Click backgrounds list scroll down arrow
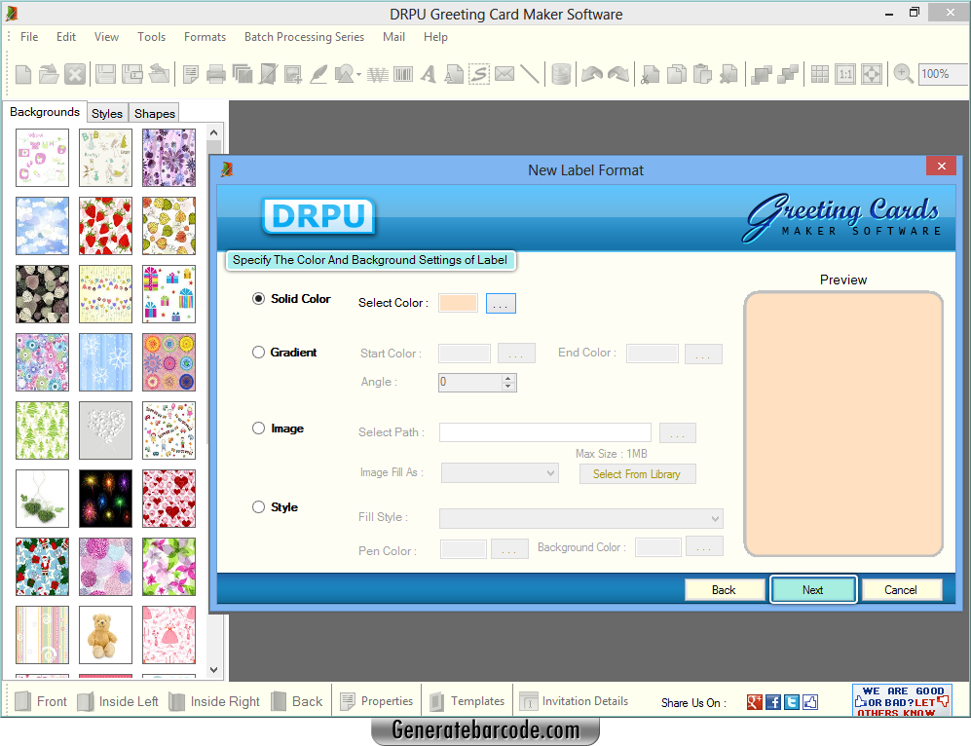The image size is (971, 746). click(213, 669)
